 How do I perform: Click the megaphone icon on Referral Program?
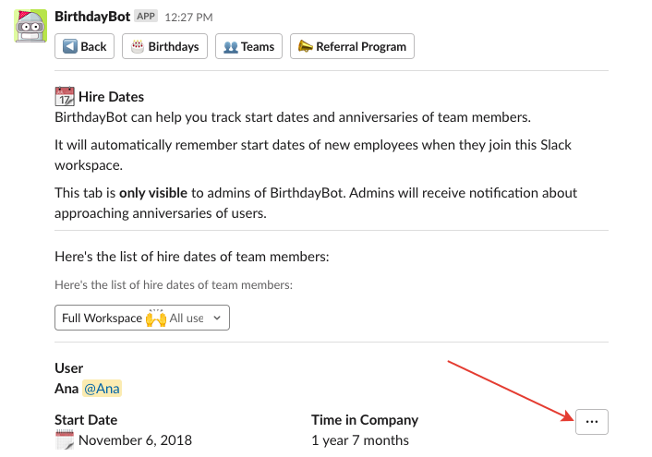click(x=306, y=46)
